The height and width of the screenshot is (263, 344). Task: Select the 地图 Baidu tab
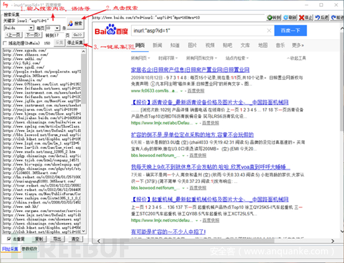263,45
